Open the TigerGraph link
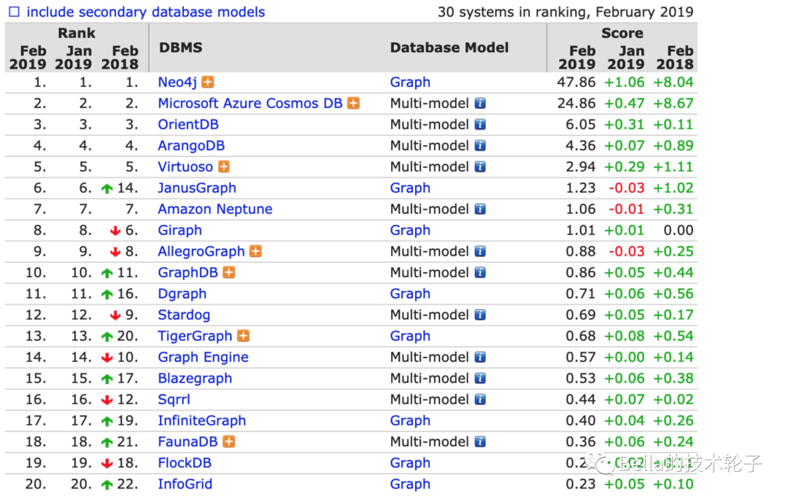Viewport: 788px width, 498px height. tap(195, 335)
